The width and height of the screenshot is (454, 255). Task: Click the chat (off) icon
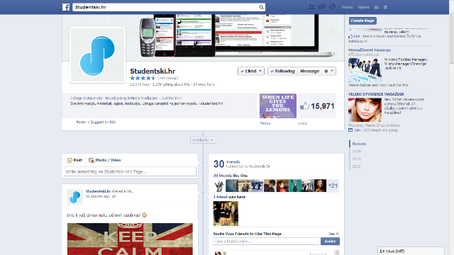pyautogui.click(x=382, y=251)
